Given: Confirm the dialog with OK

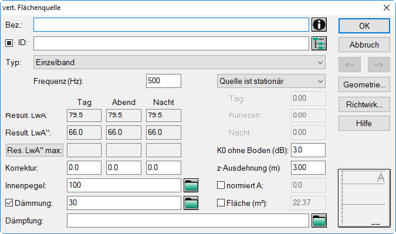Looking at the screenshot, I should [364, 26].
